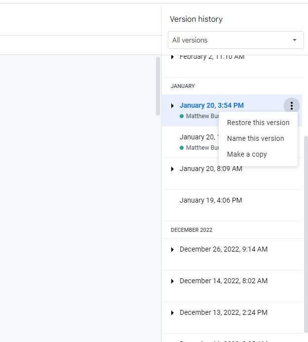Open the All versions filter dropdown
This screenshot has width=308, height=342.
tap(235, 40)
